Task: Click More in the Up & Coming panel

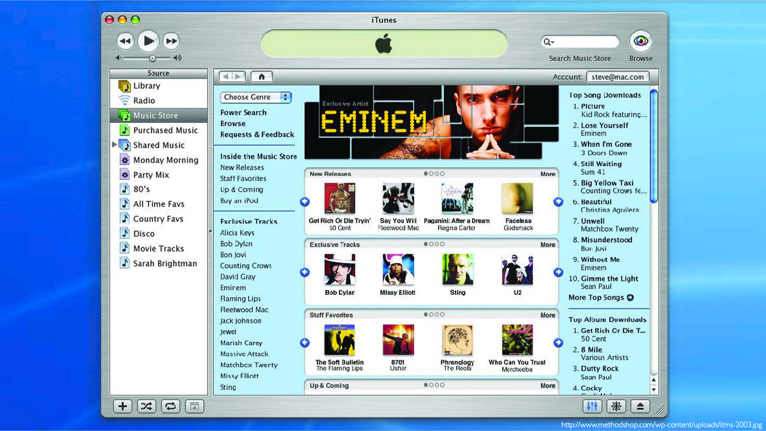Action: click(x=548, y=386)
